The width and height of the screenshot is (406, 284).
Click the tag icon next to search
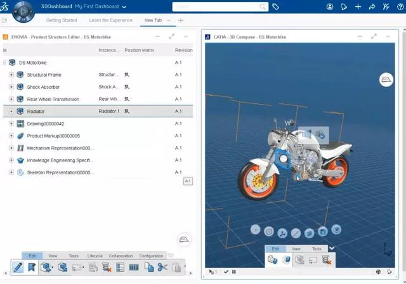tap(275, 6)
